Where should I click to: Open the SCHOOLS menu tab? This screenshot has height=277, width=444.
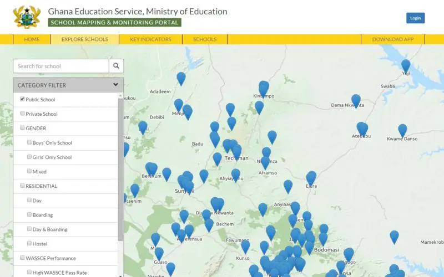(205, 39)
